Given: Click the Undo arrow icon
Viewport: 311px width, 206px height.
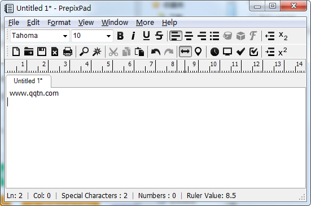Looking at the screenshot, I should coord(156,51).
